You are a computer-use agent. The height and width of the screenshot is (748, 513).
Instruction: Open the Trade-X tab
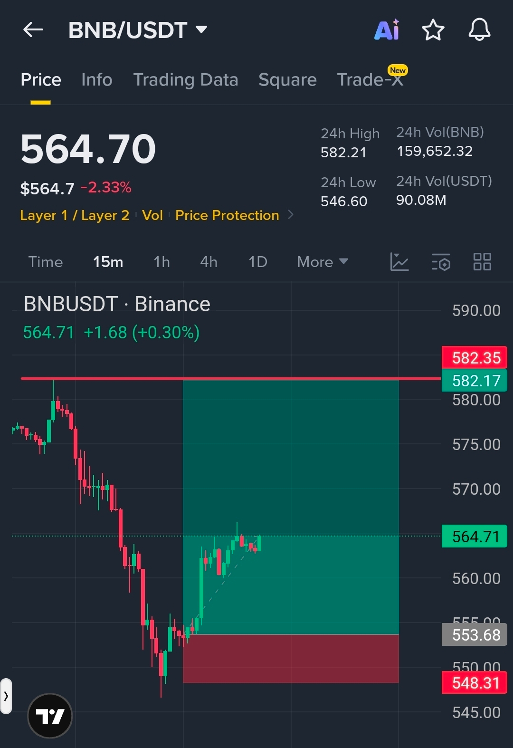(370, 80)
